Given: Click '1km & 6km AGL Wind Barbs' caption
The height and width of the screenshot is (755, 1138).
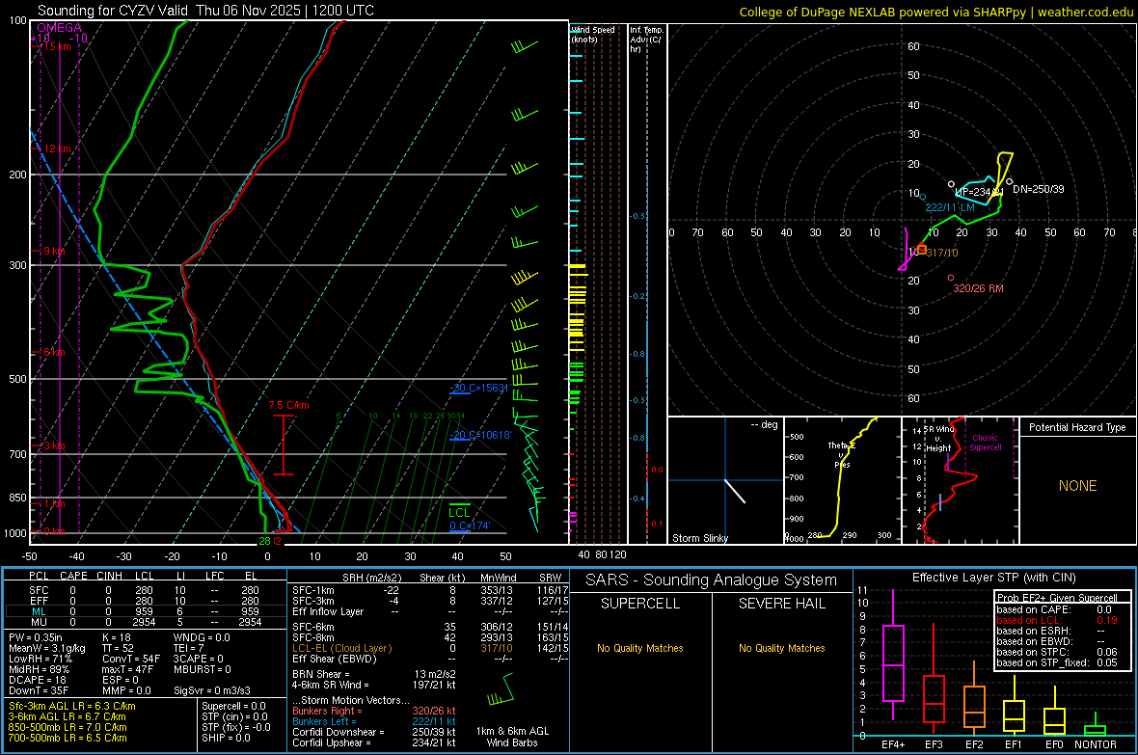Looking at the screenshot, I should [512, 737].
